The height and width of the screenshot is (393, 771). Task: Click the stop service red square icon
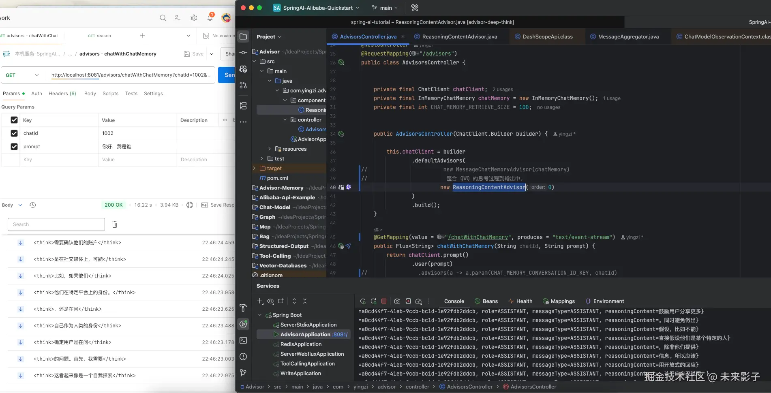click(x=384, y=301)
